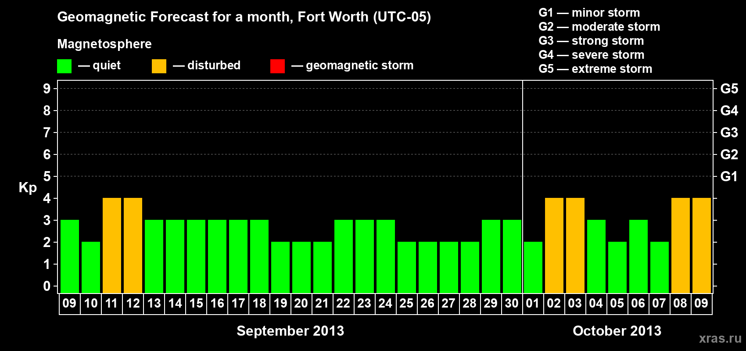
Task: Click the October 06 green bar
Action: click(638, 256)
